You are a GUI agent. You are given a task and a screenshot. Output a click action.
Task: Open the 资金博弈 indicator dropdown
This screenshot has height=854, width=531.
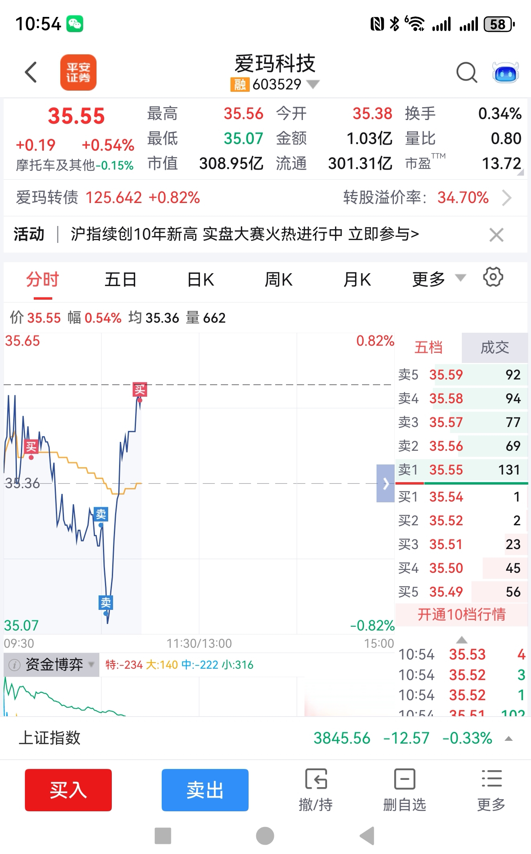click(92, 664)
